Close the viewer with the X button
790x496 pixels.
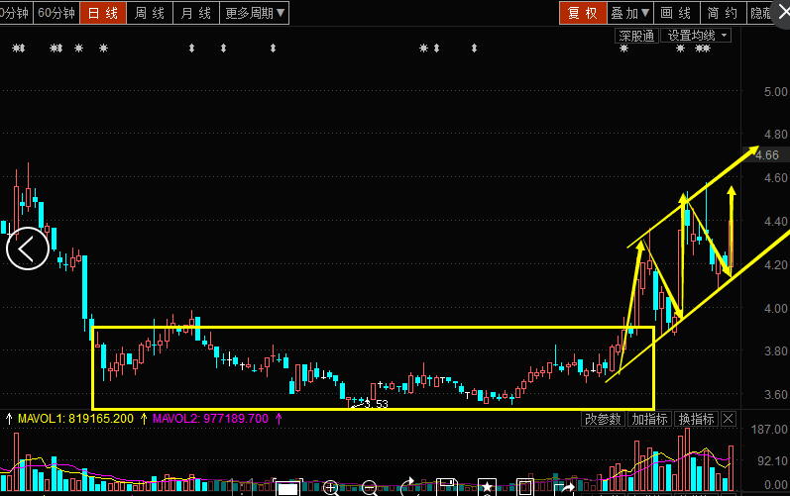(783, 12)
